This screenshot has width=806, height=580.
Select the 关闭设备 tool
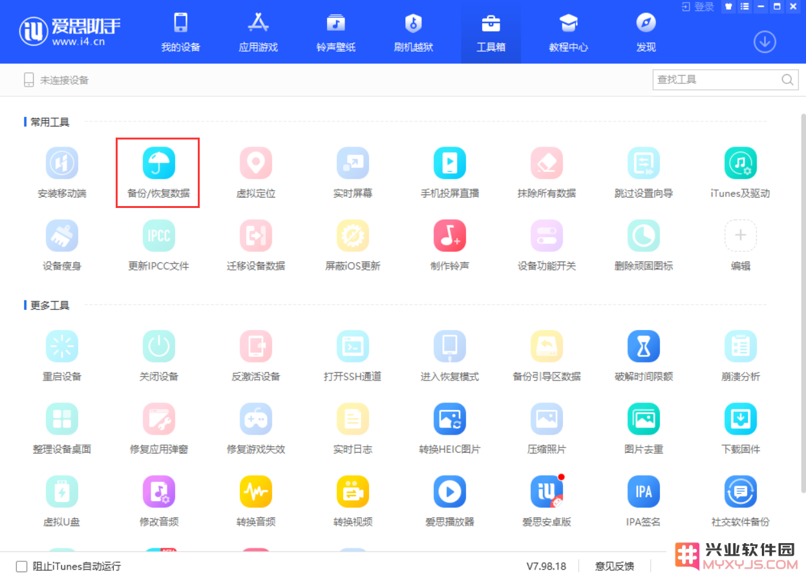pos(159,356)
